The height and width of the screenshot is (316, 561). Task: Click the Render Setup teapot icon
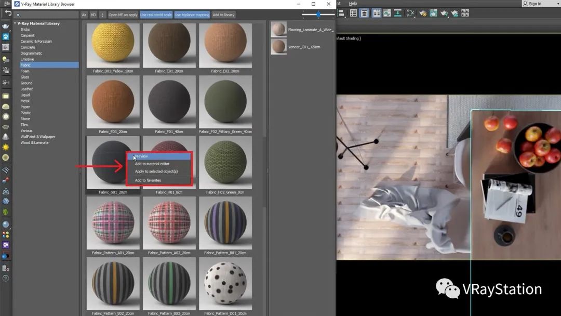coord(423,13)
